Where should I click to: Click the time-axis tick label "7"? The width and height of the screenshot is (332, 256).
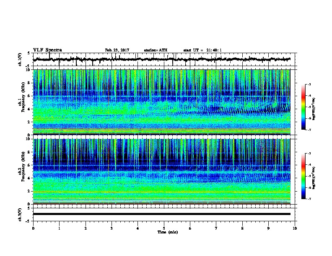[216, 228]
